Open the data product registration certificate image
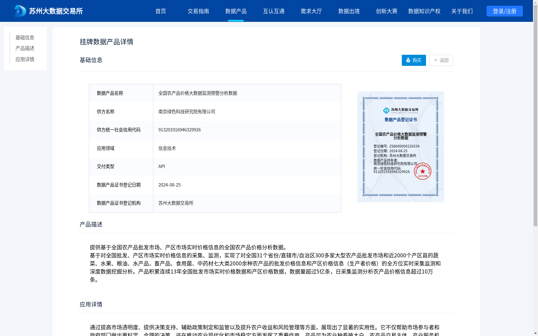 click(x=401, y=147)
